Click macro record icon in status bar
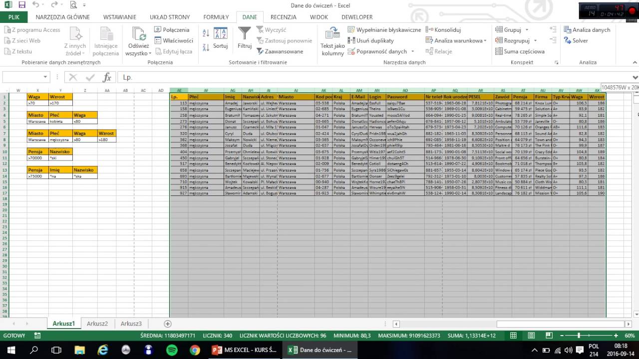This screenshot has width=639, height=359. coord(37,336)
